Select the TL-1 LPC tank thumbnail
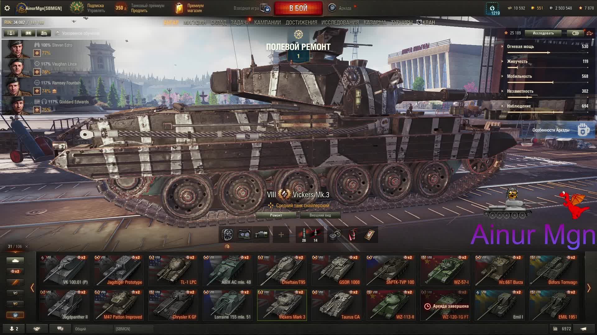 [x=173, y=270]
